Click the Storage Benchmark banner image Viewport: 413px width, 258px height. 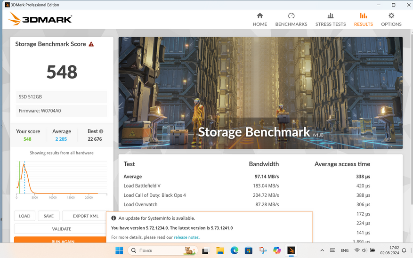(260, 93)
